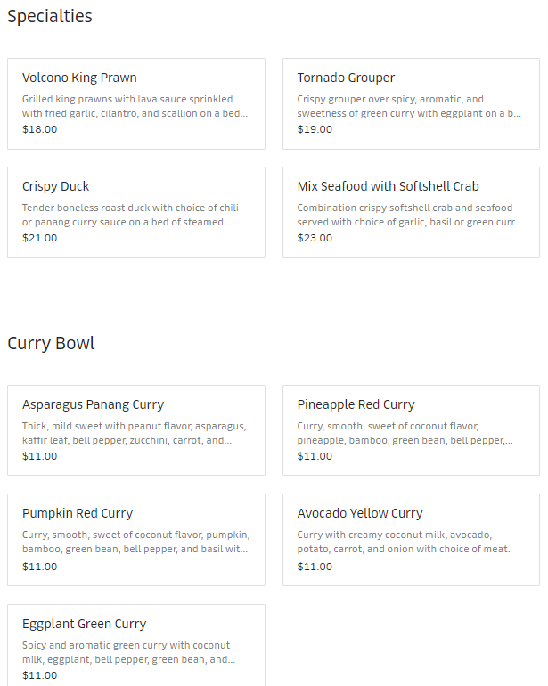Viewport: 548px width, 686px height.
Task: Click the Curry Bowl section heading
Action: tap(51, 343)
